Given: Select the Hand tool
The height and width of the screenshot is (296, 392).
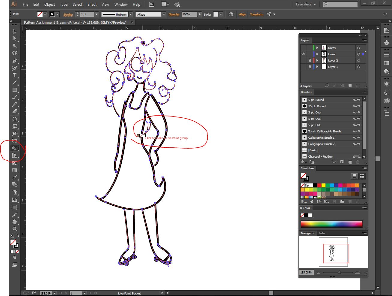Looking at the screenshot, I should click(x=14, y=222).
